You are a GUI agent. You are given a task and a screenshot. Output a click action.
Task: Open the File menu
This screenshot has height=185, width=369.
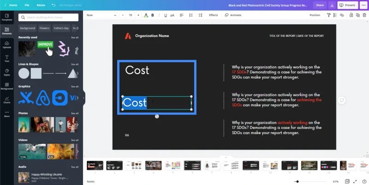click(27, 5)
